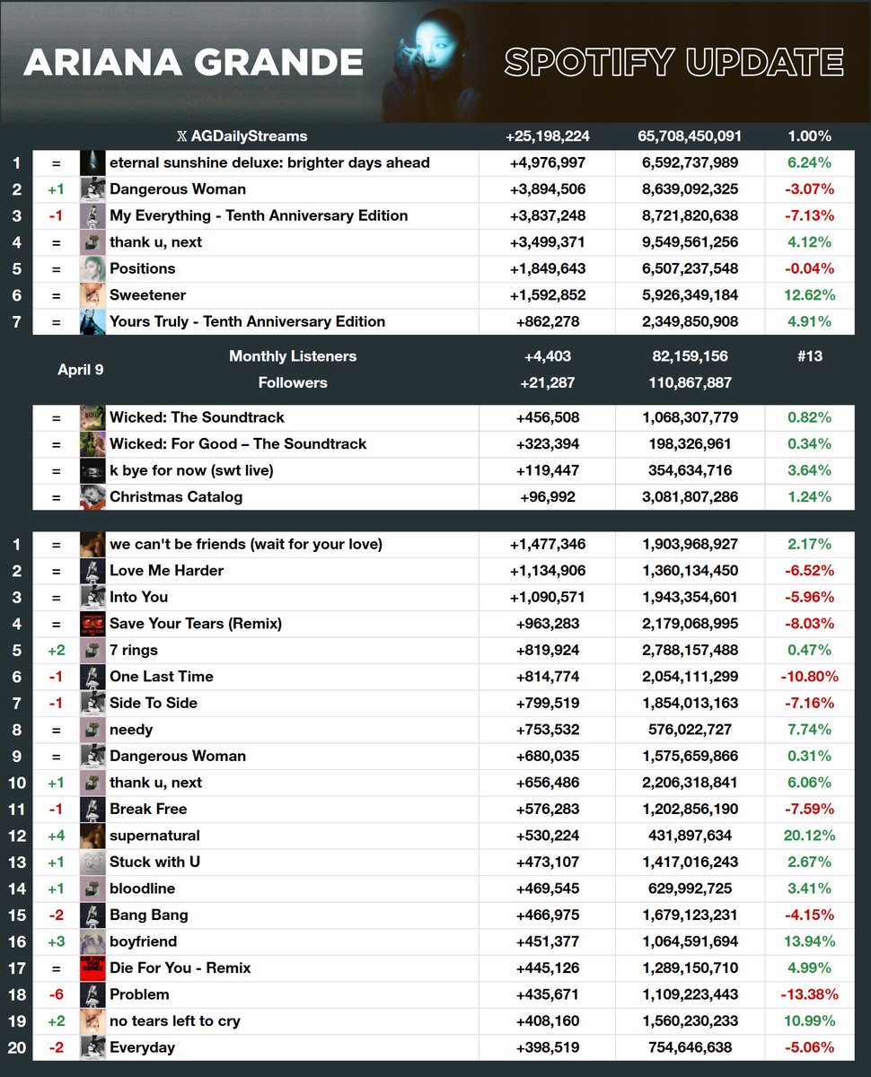
Task: Click the total streams 65,708,450,091
Action: 690,136
